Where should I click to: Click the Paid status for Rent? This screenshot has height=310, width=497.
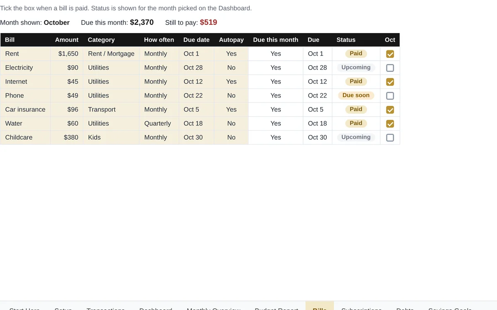click(x=356, y=53)
